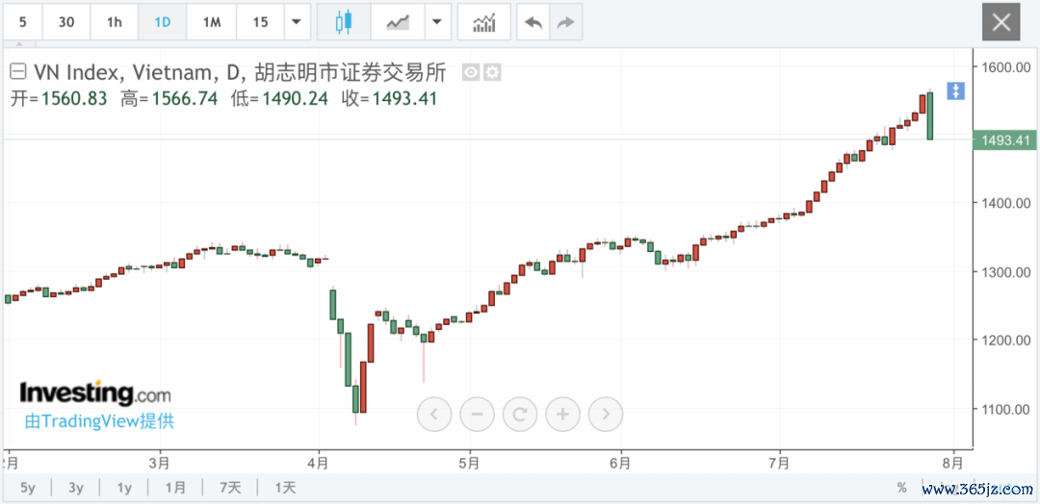This screenshot has width=1040, height=504.
Task: Switch to the 1M interval tab
Action: (212, 22)
